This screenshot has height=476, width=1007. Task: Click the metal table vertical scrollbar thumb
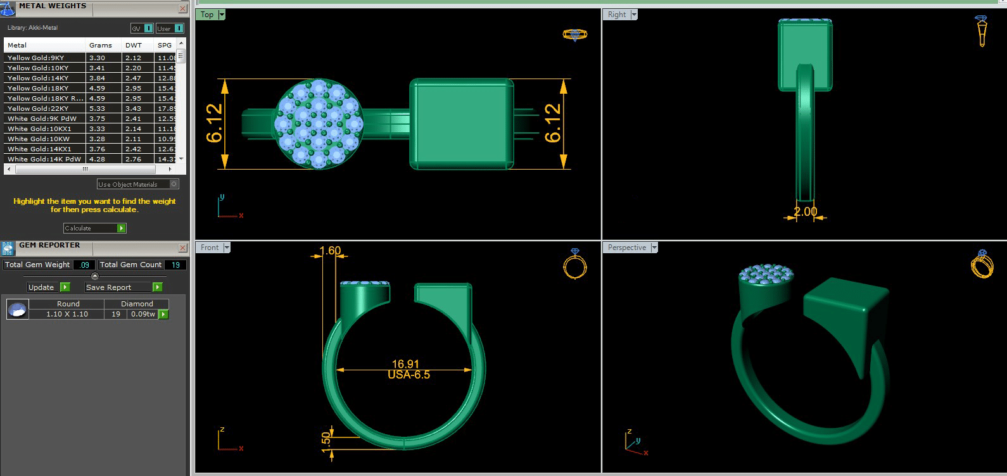pyautogui.click(x=181, y=55)
